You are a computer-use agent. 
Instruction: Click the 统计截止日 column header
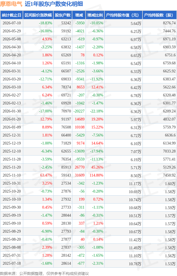coord(12,15)
